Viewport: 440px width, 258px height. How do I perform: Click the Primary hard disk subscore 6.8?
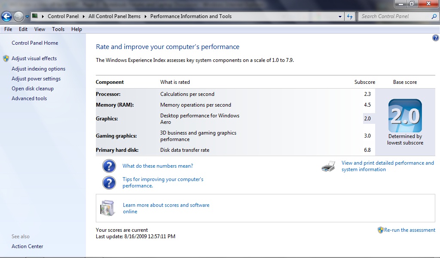(x=367, y=150)
